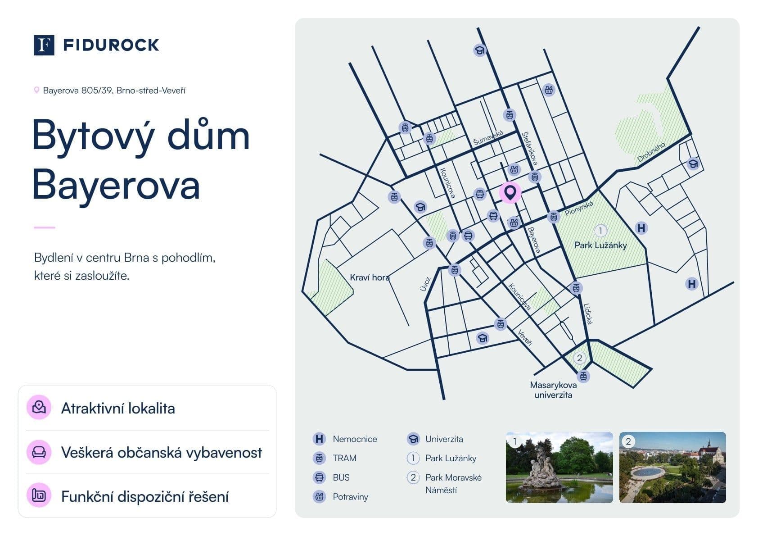Viewport: 758px width, 536px height.
Task: Click the Nemocnice icon beside Park Lužánky
Action: (641, 228)
